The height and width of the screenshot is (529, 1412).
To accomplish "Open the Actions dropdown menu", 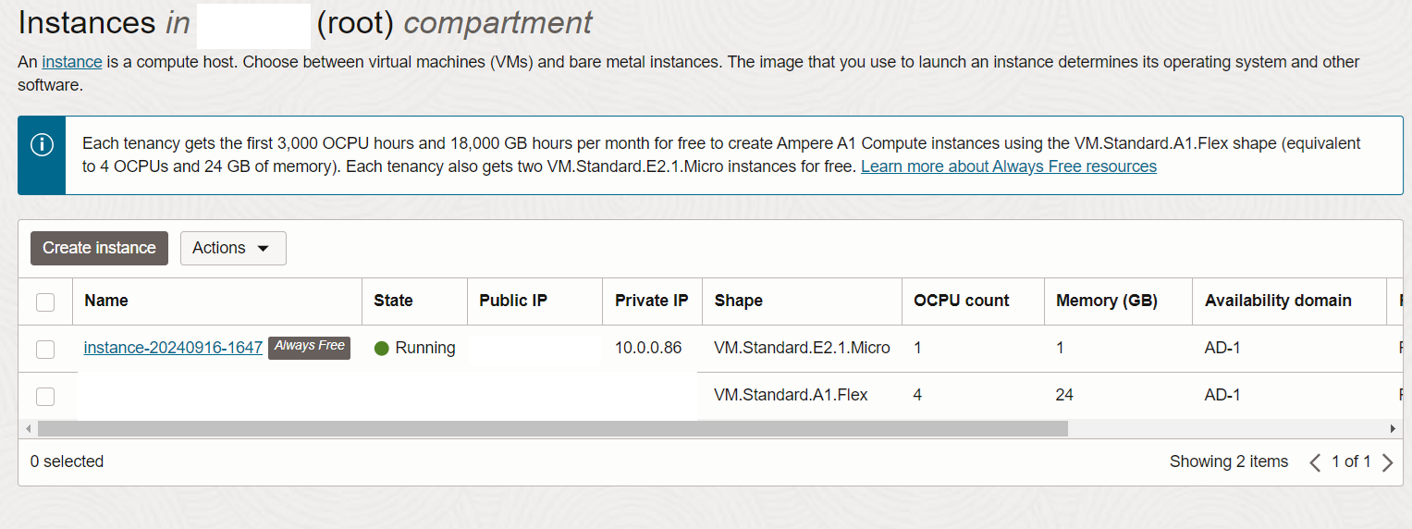I will (x=232, y=248).
